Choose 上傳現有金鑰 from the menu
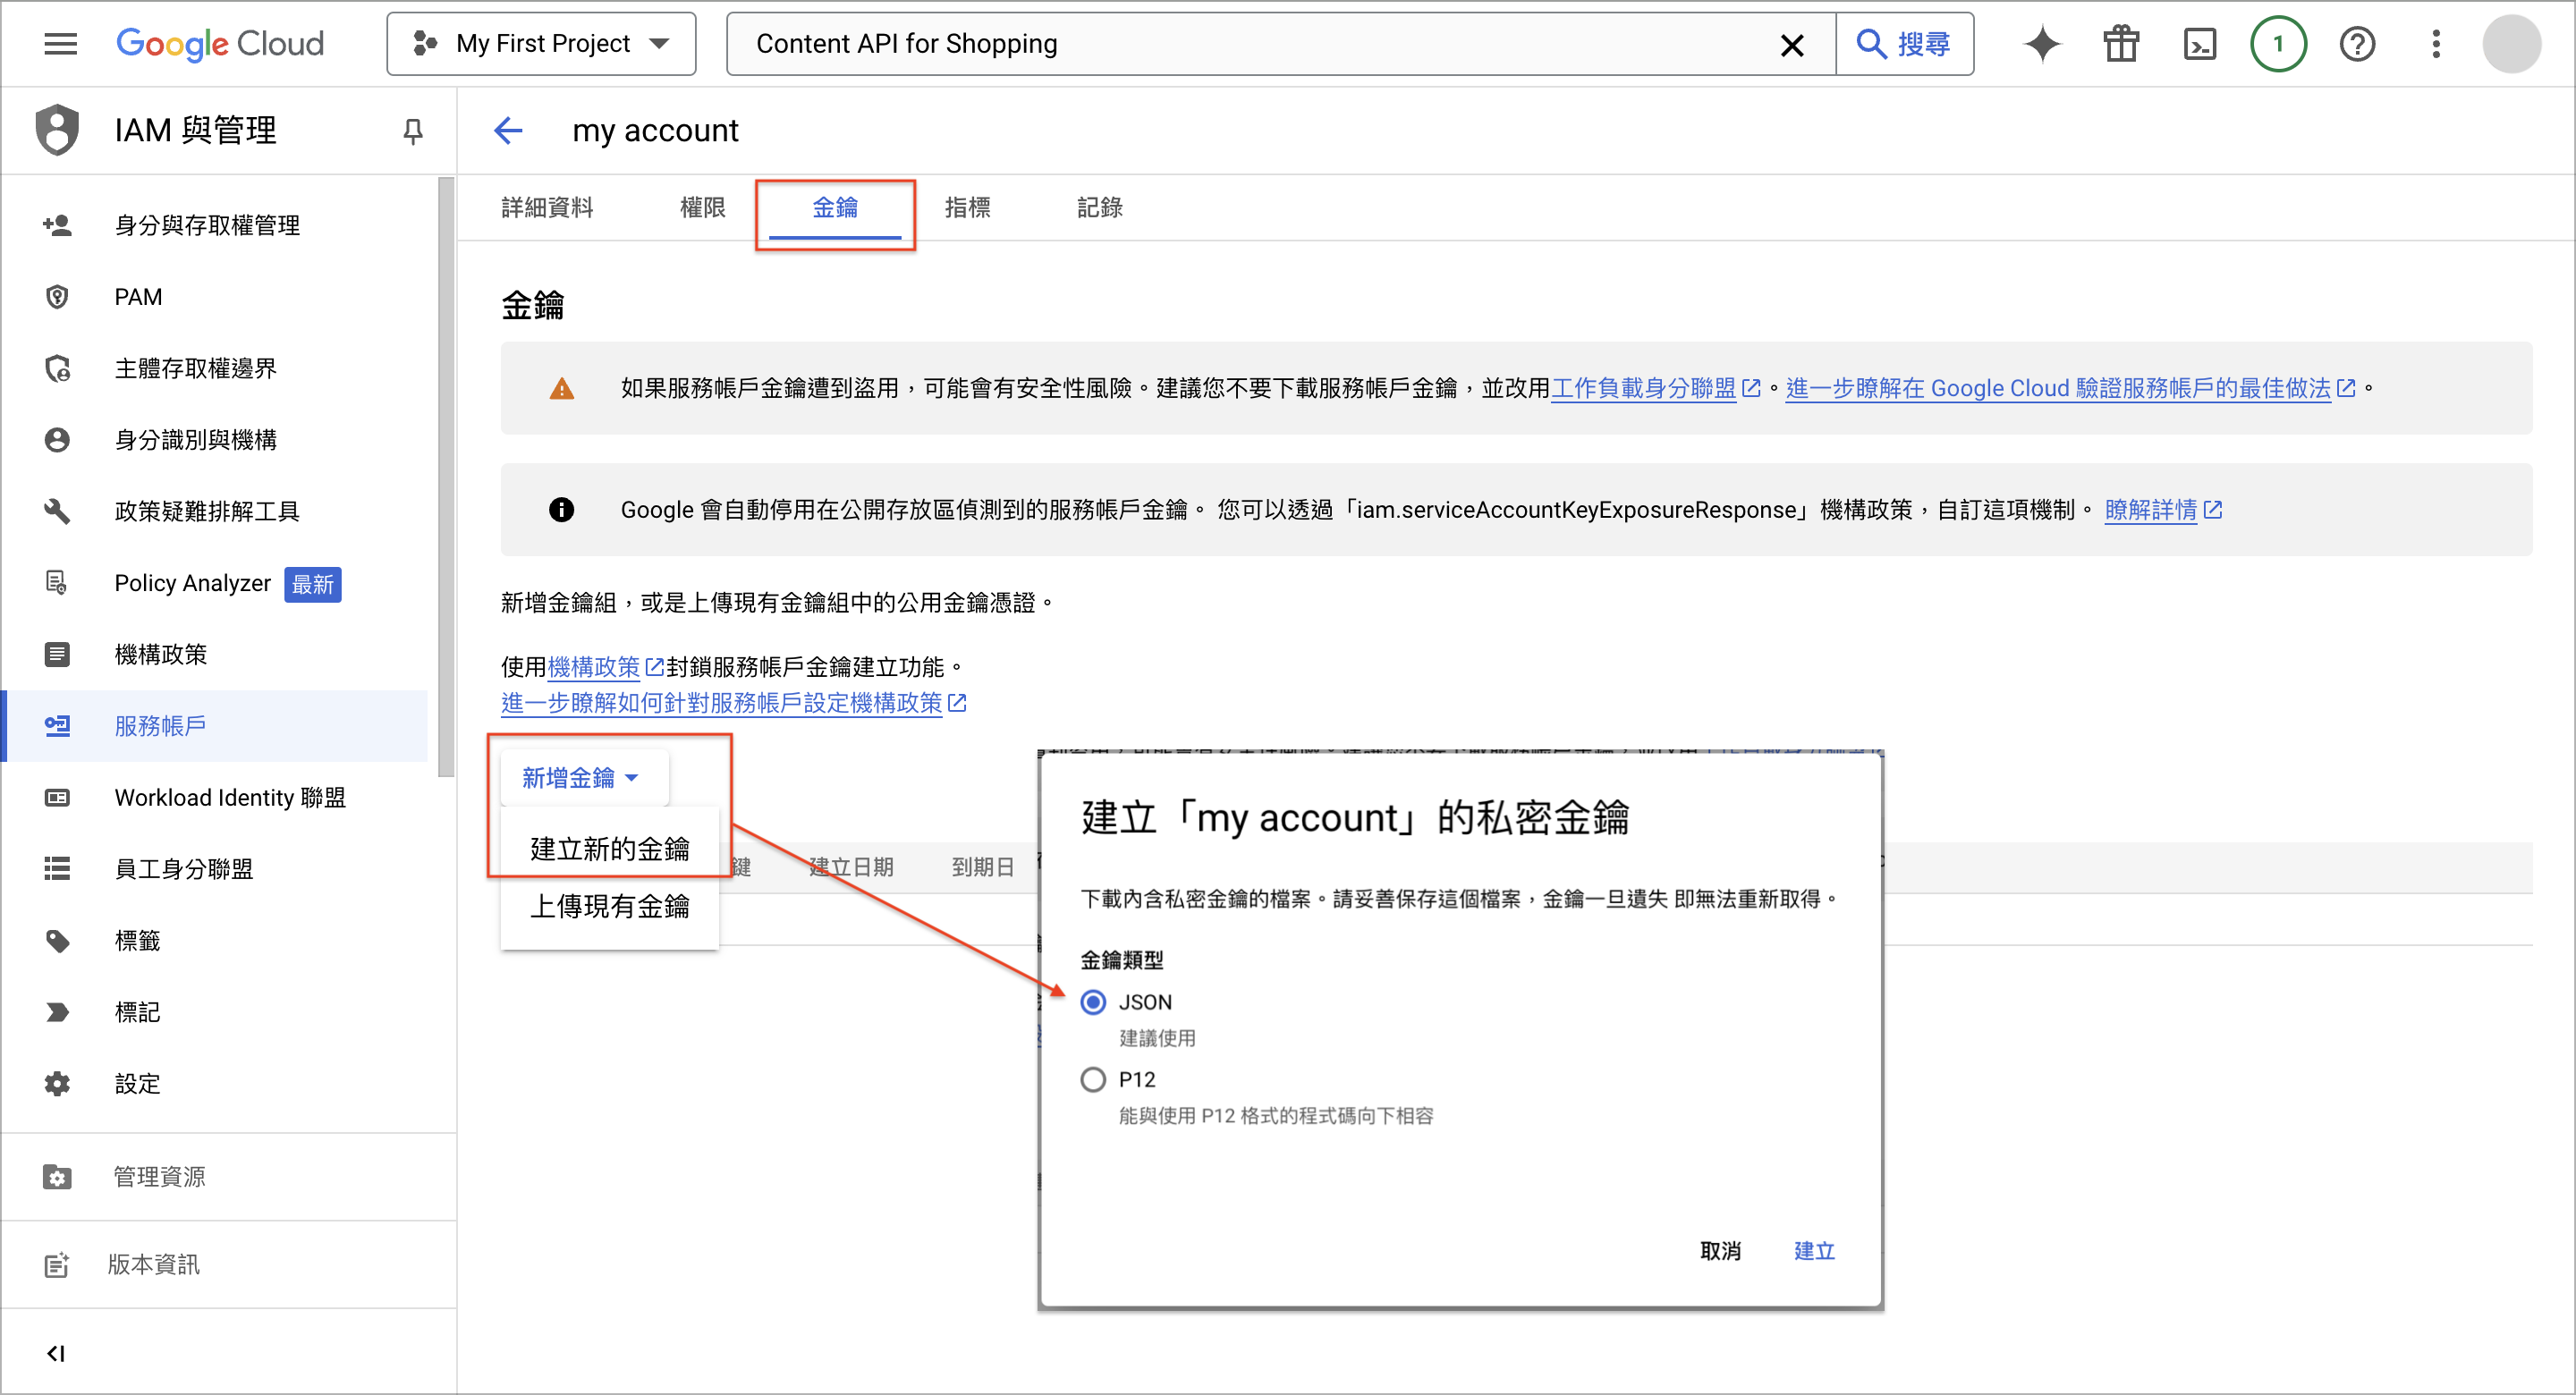Image resolution: width=2576 pixels, height=1395 pixels. [609, 906]
